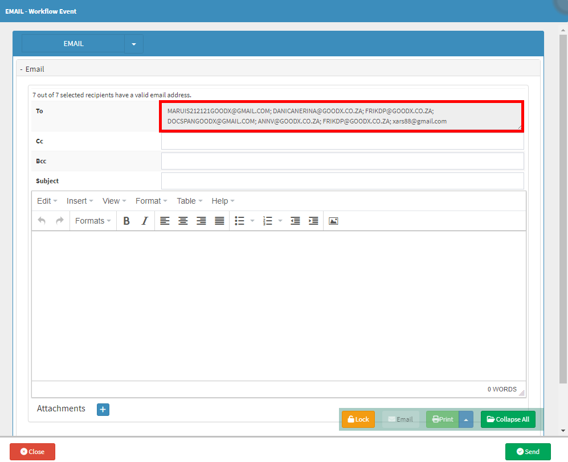Redo the last edit
568x462 pixels.
click(x=60, y=221)
